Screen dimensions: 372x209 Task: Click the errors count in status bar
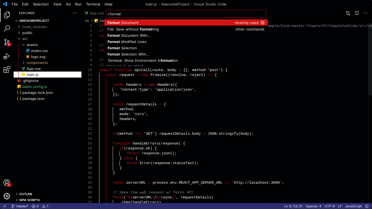point(35,206)
